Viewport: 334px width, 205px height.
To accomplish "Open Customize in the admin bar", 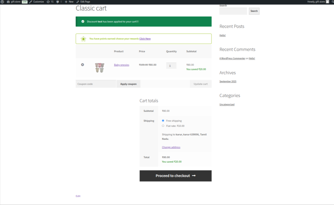I will (x=37, y=2).
